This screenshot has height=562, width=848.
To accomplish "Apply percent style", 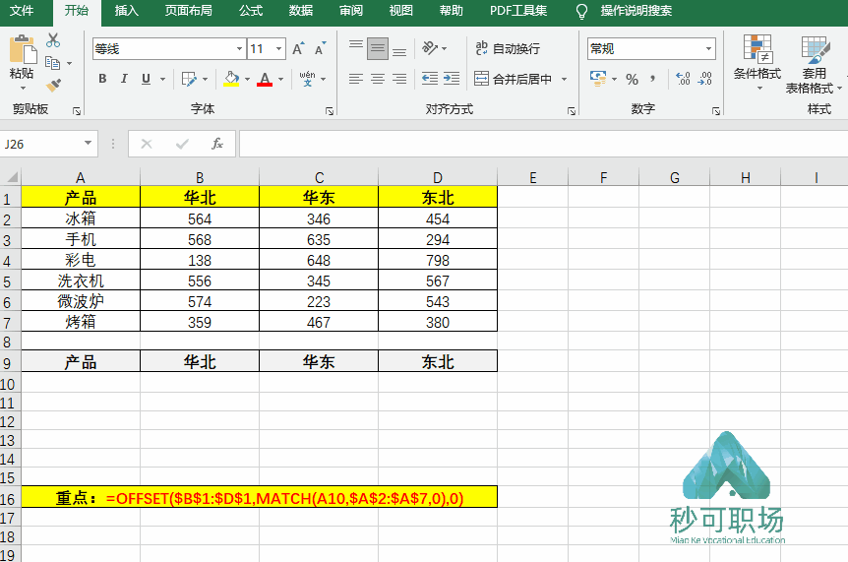I will (x=632, y=80).
